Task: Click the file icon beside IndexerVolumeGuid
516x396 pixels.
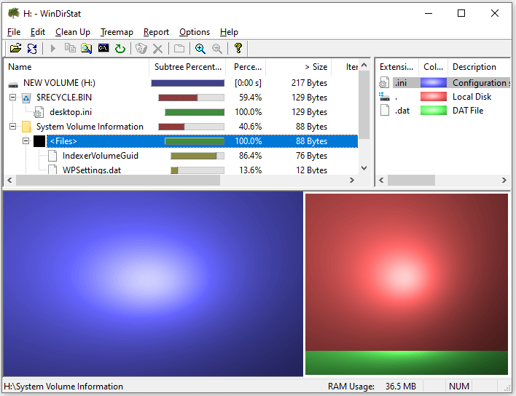Action: tap(52, 156)
